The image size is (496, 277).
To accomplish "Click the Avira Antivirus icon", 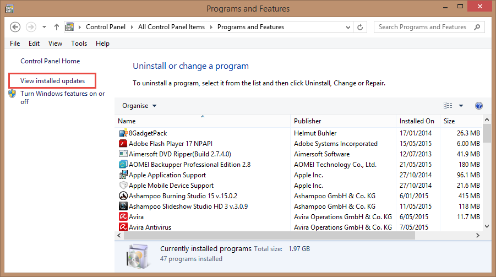I will point(123,227).
